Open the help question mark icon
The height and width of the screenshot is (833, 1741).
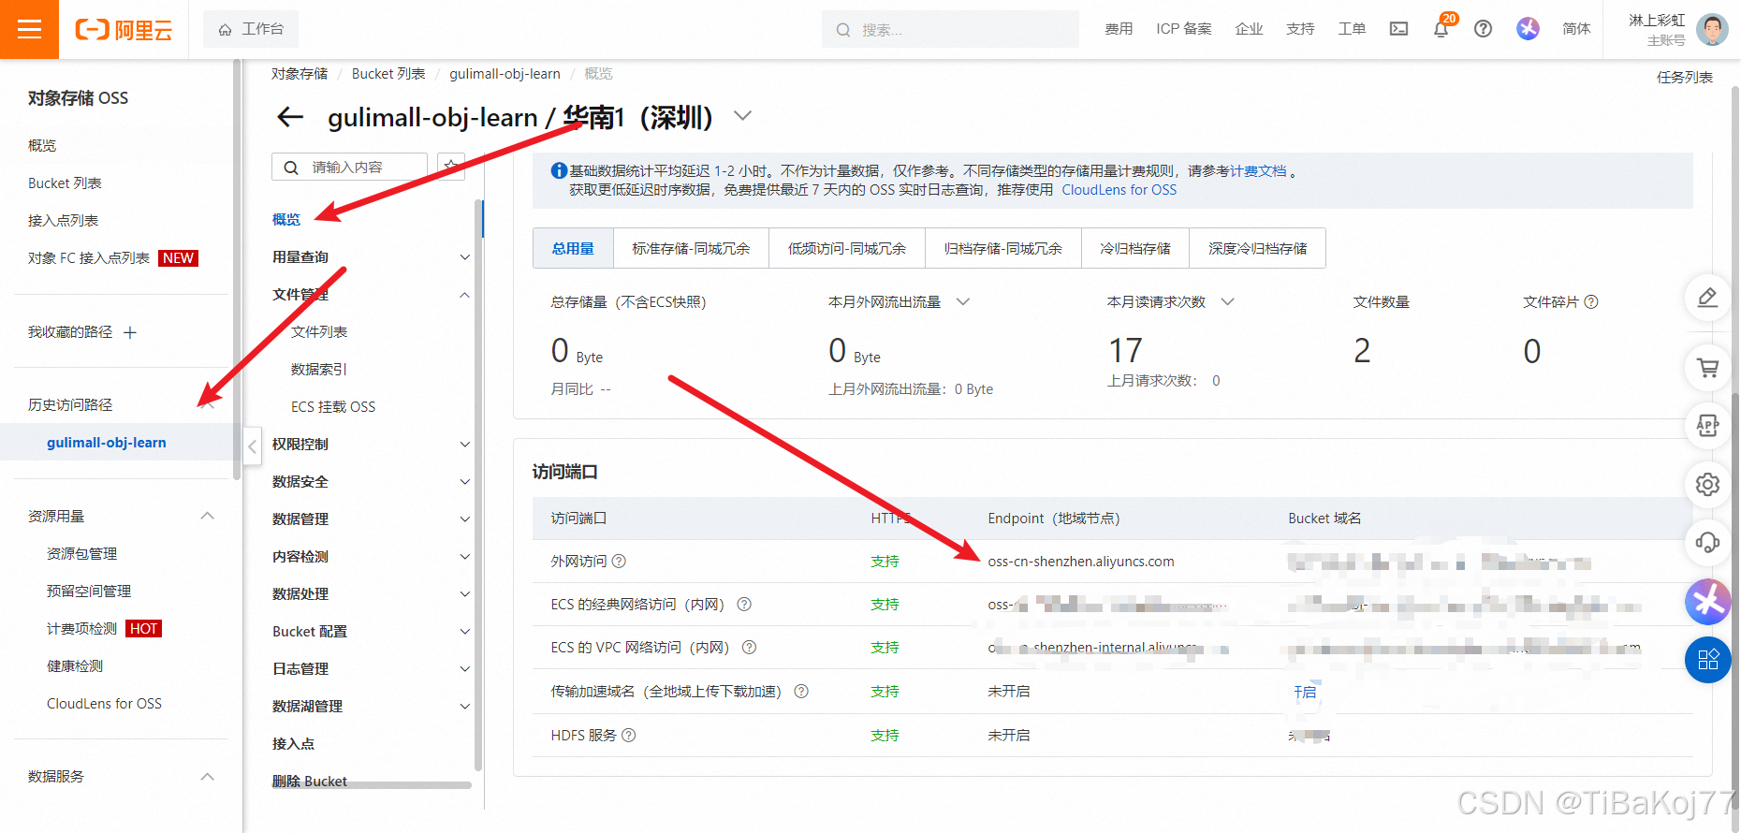pos(1483,29)
